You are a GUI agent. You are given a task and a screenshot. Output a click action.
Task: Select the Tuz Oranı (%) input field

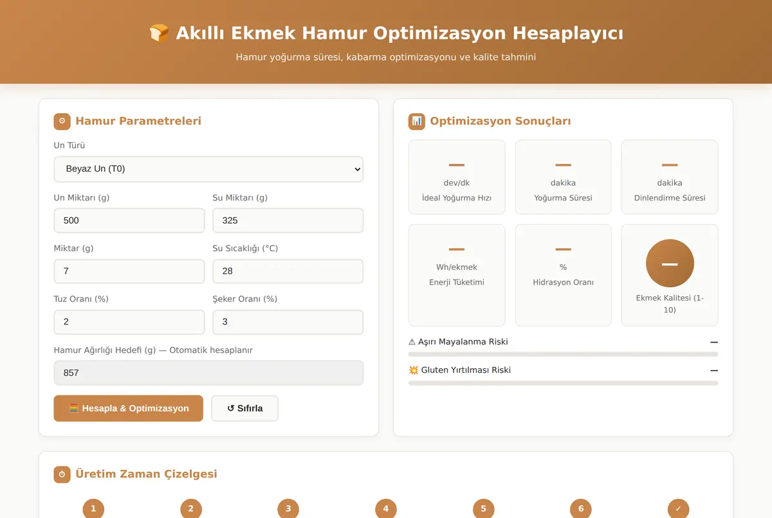coord(129,322)
